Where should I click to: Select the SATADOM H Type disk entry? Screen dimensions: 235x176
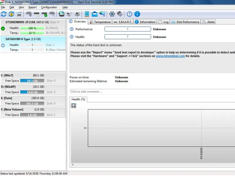(33, 45)
